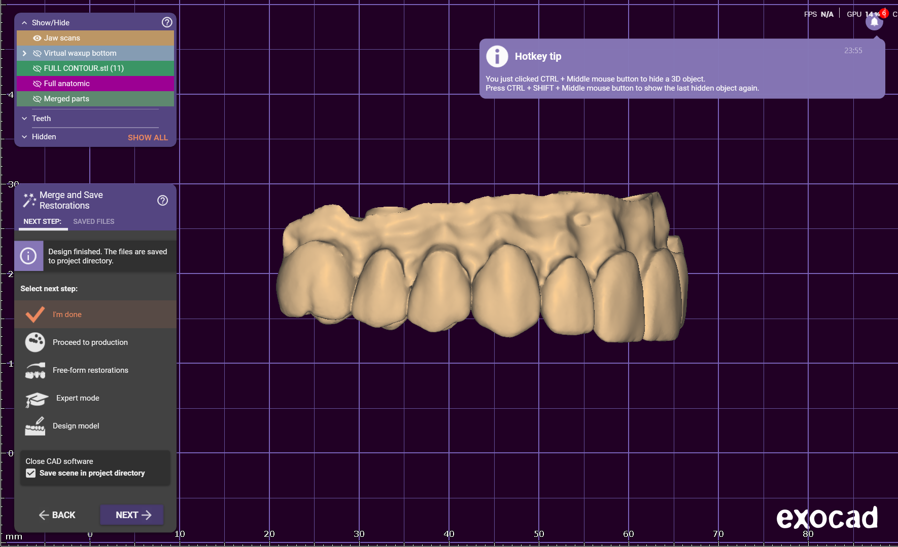This screenshot has width=898, height=547.
Task: Open help for the Show/Hide panel
Action: point(167,22)
